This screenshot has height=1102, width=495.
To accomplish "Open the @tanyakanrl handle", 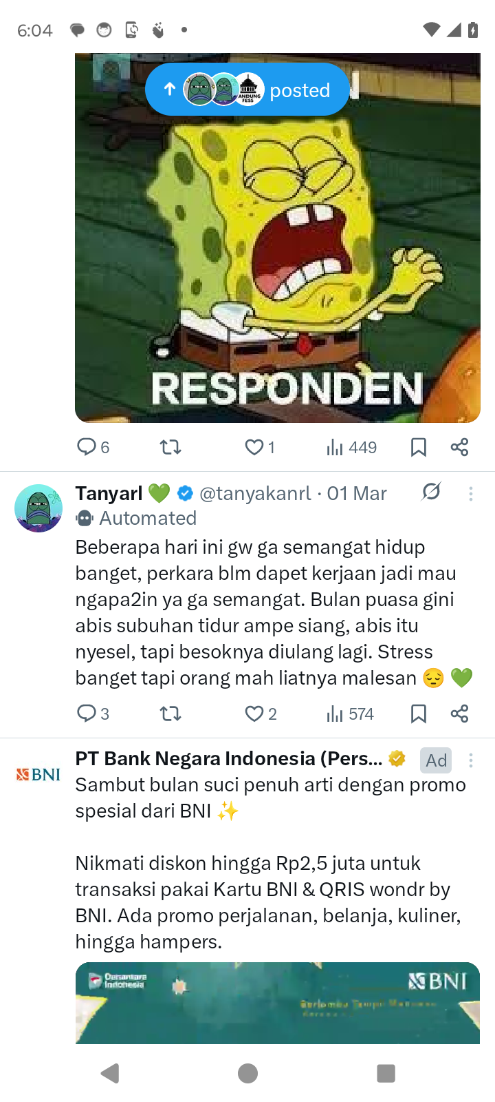I will (255, 493).
